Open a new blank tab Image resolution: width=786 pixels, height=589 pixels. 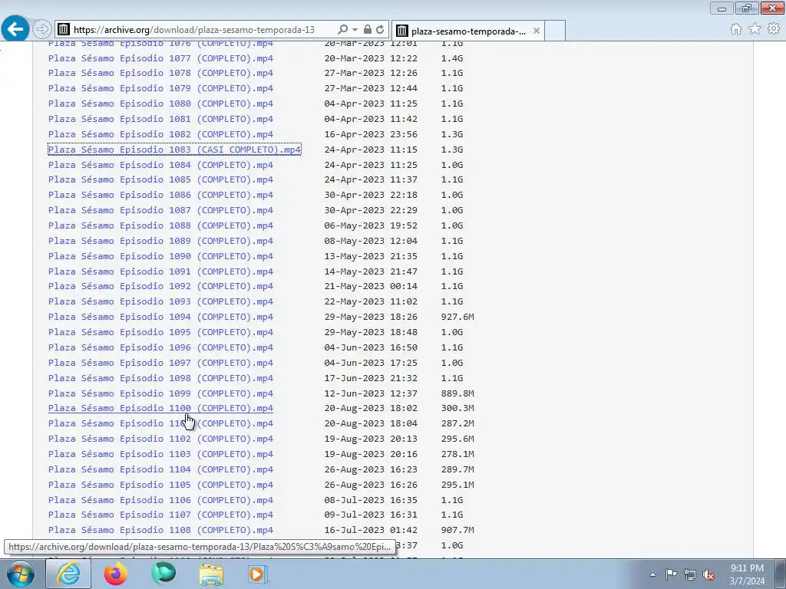click(555, 31)
